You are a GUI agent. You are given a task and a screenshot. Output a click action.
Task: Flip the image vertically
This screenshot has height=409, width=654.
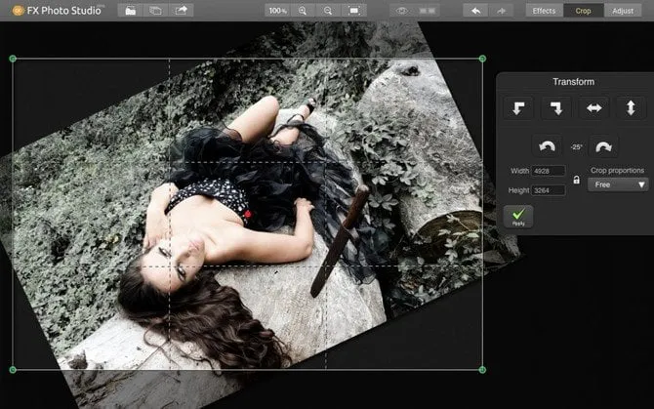630,107
